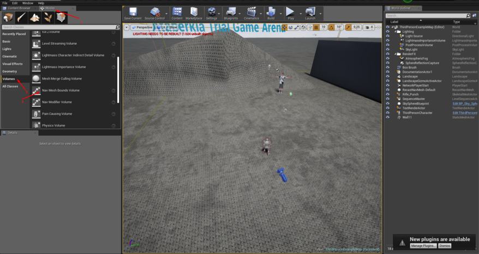Click the Mesh Merge Culling Volume sphere icon
Screen dimensions: 479x254
(x=36, y=79)
